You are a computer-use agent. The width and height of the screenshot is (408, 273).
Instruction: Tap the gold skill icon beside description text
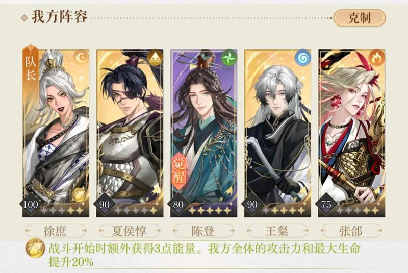click(35, 248)
